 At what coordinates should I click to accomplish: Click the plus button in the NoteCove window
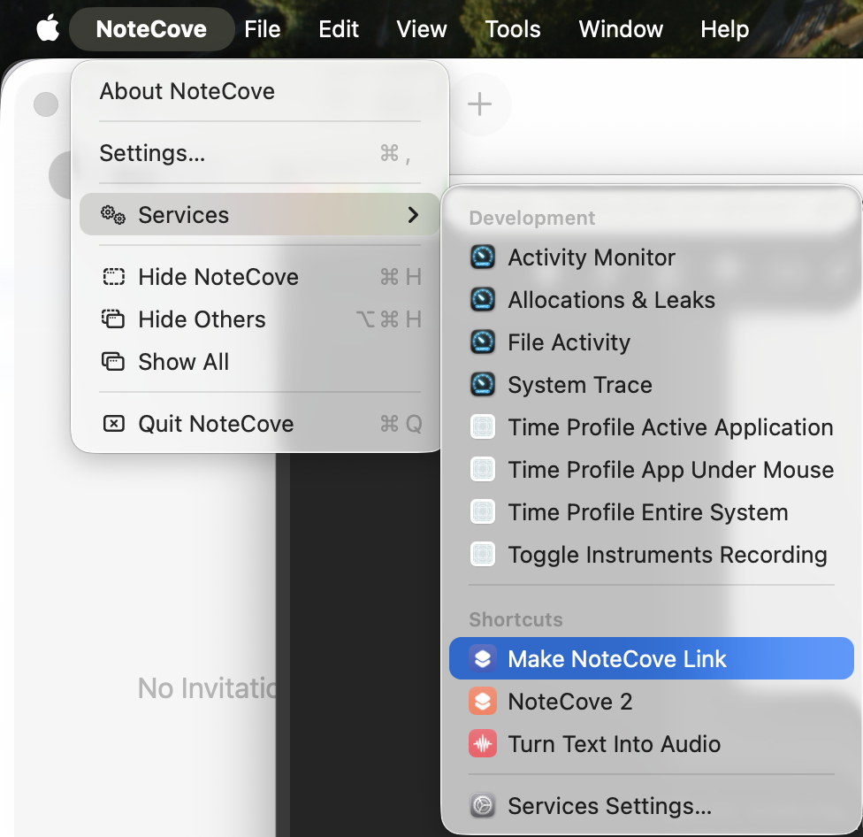(x=479, y=104)
